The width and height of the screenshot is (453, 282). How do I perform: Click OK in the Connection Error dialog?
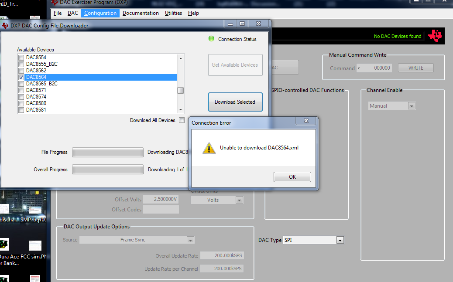point(292,177)
